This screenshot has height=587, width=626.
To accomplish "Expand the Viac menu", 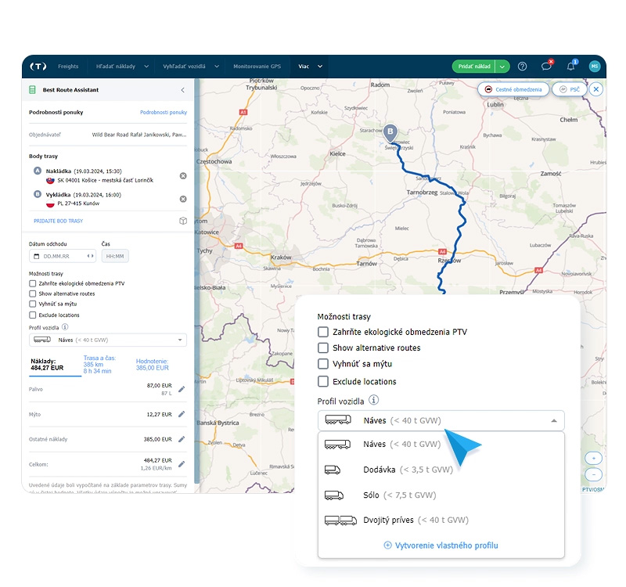I will 311,67.
